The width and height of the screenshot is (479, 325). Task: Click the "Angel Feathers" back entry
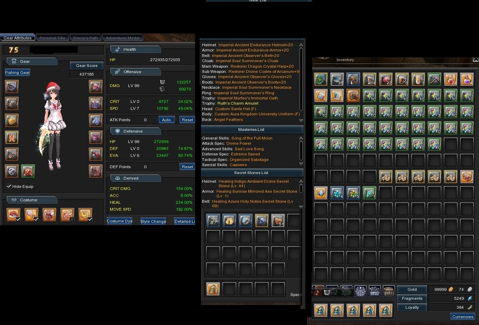coord(228,120)
